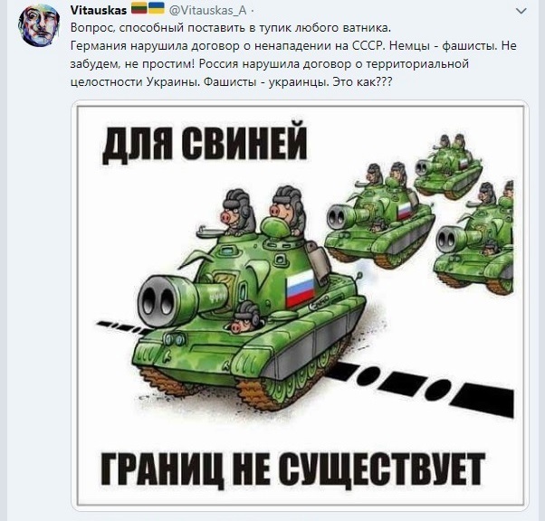The height and width of the screenshot is (521, 545).
Task: Open the Vitauskas display name link
Action: pyautogui.click(x=99, y=11)
